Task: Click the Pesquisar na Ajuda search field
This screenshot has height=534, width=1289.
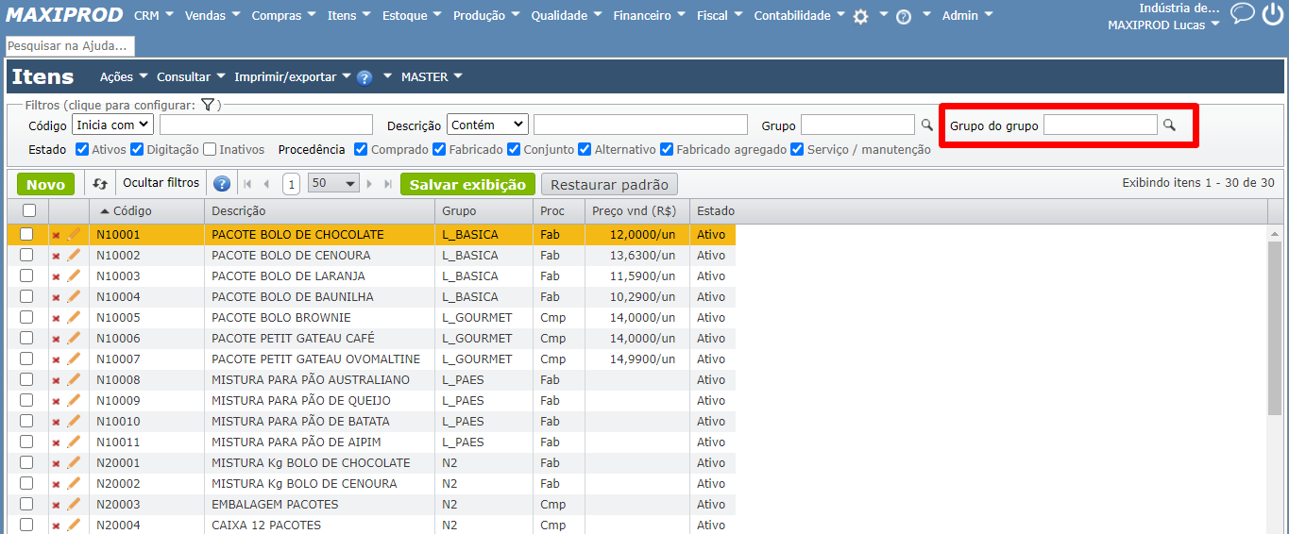Action: pos(70,45)
